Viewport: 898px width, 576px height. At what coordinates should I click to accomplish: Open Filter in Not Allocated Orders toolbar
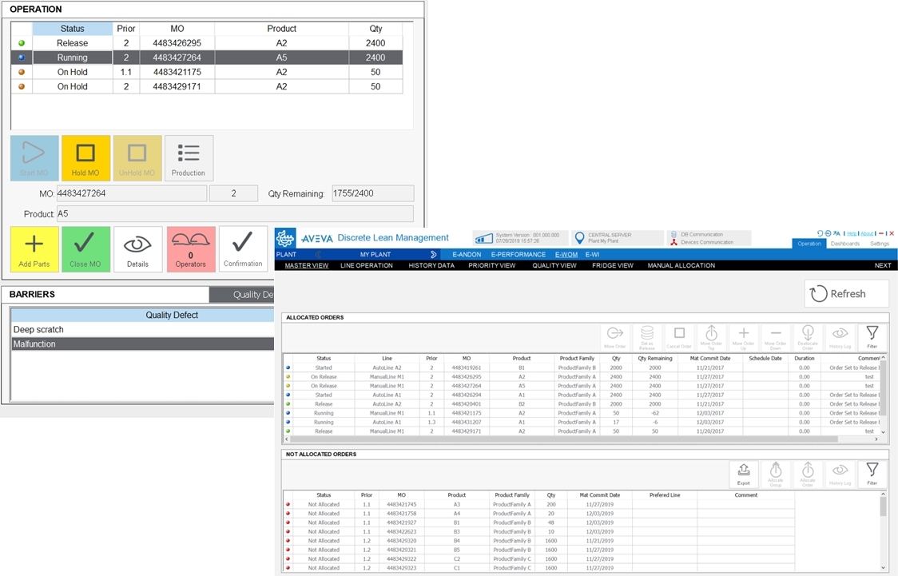(872, 473)
